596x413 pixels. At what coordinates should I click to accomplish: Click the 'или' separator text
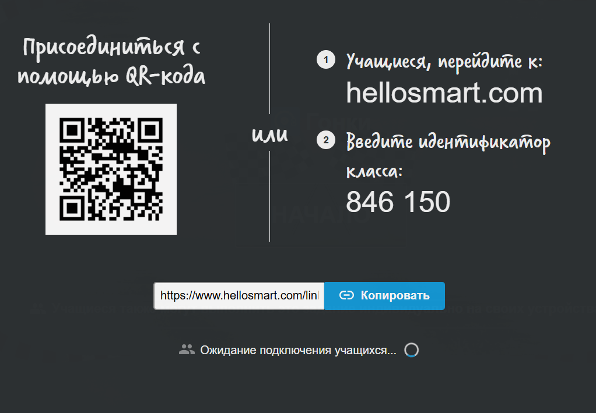269,135
